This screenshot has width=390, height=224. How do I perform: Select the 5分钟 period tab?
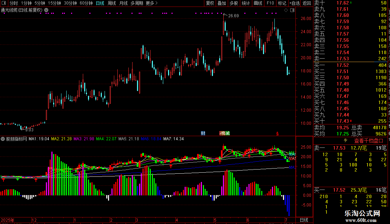click(x=40, y=3)
